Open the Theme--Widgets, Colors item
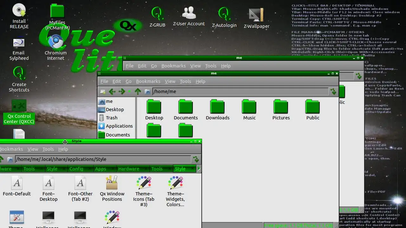Viewport: 406px width, 228px height. pos(175,191)
